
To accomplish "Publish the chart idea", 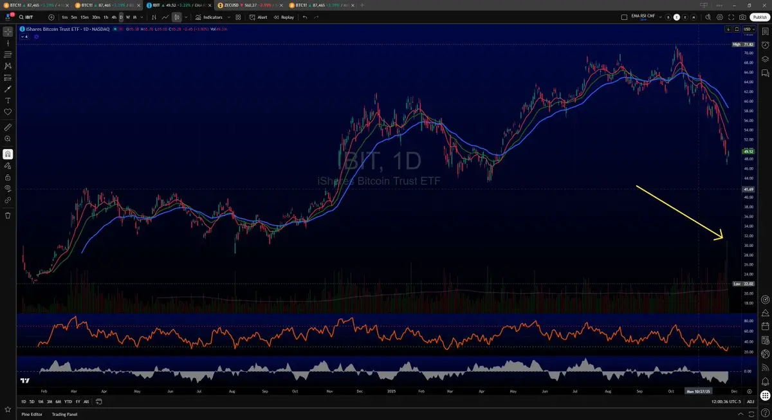I will [x=758, y=17].
